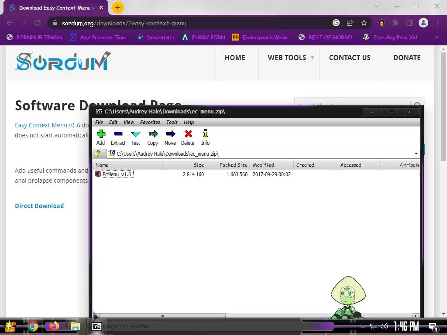Open the Chrome extensions puzzle icon

click(x=395, y=23)
